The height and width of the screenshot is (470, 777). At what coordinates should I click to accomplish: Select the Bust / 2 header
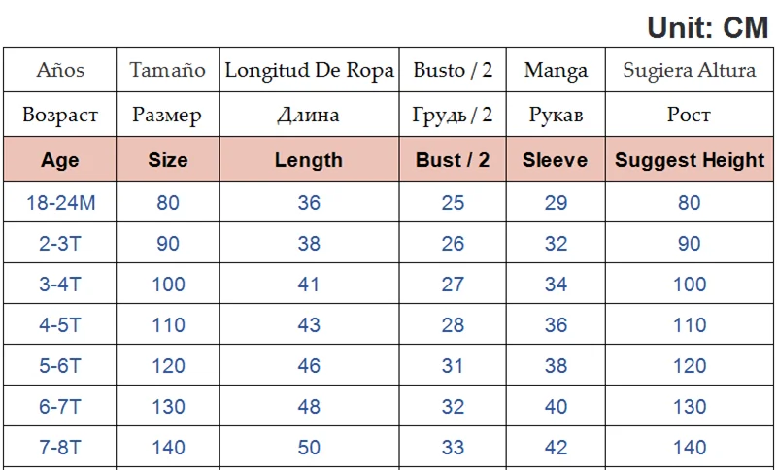(x=453, y=160)
